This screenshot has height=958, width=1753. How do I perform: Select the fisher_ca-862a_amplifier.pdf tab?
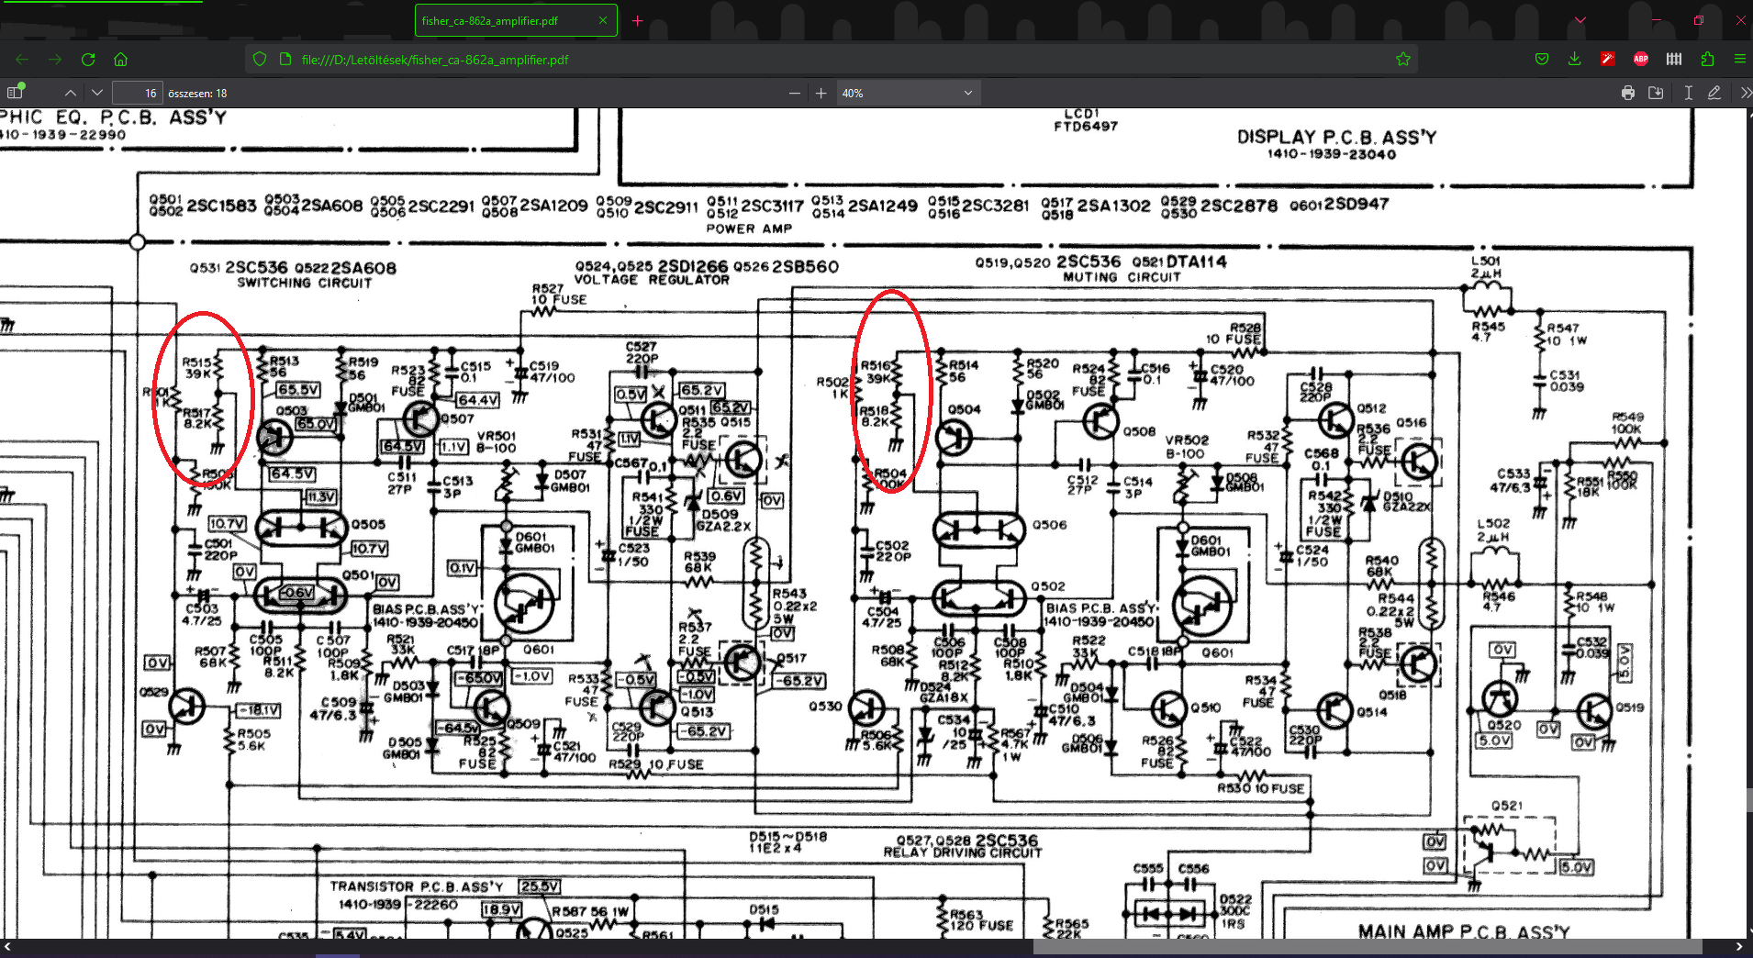(516, 20)
